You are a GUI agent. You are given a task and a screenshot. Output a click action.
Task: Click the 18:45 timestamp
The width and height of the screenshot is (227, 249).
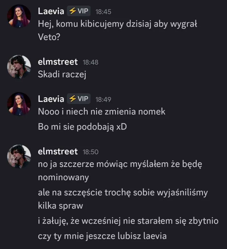103,12
